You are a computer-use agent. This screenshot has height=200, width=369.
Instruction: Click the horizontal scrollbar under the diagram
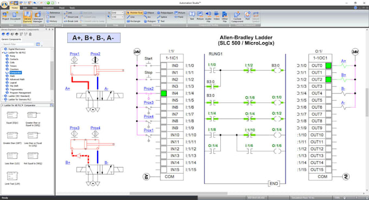[x=179, y=194]
